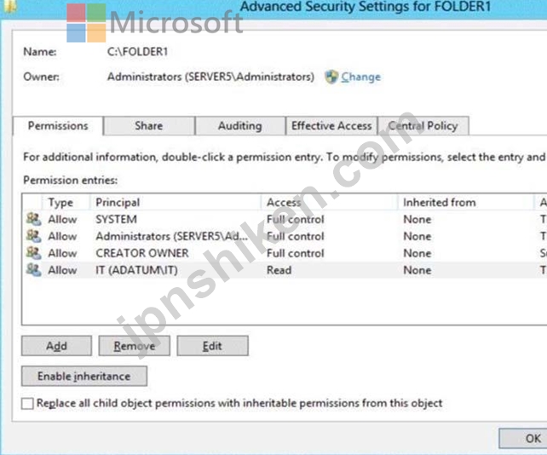Open the Auditing tab

pyautogui.click(x=240, y=125)
